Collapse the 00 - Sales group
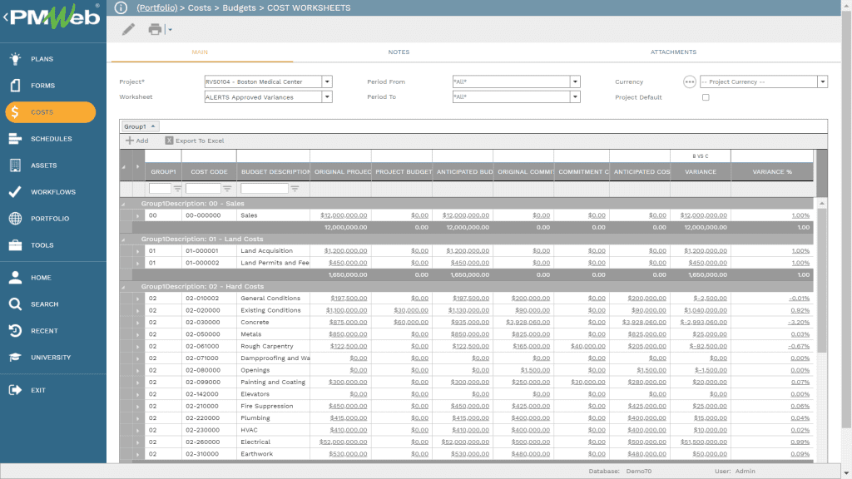The height and width of the screenshot is (479, 852). tap(123, 204)
